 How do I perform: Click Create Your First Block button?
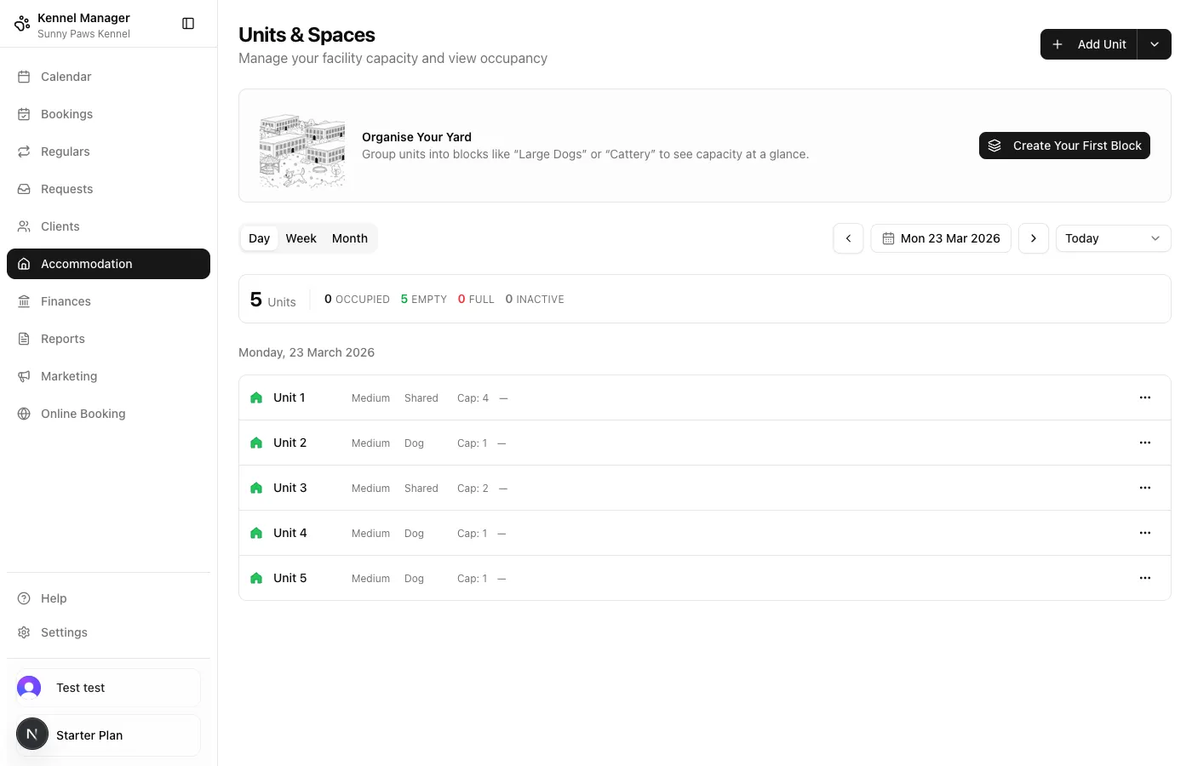coord(1064,146)
